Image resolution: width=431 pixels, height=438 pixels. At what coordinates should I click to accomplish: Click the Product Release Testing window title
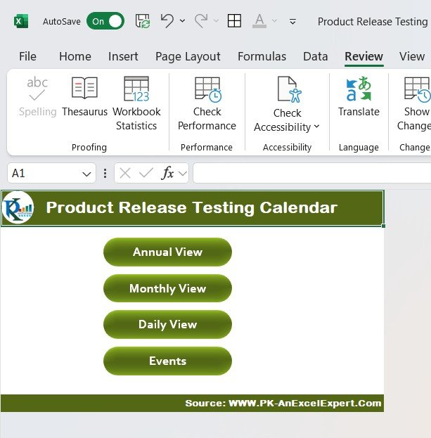[373, 22]
